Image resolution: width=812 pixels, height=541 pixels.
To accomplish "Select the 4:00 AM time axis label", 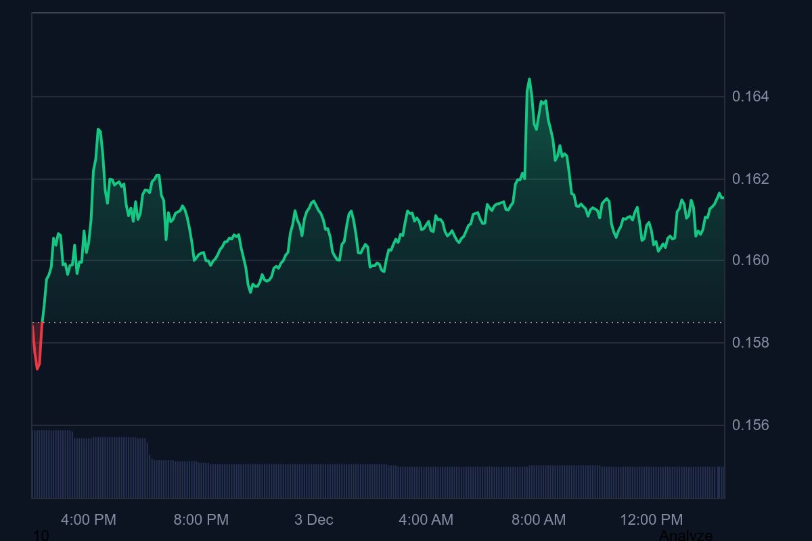I will (x=426, y=520).
